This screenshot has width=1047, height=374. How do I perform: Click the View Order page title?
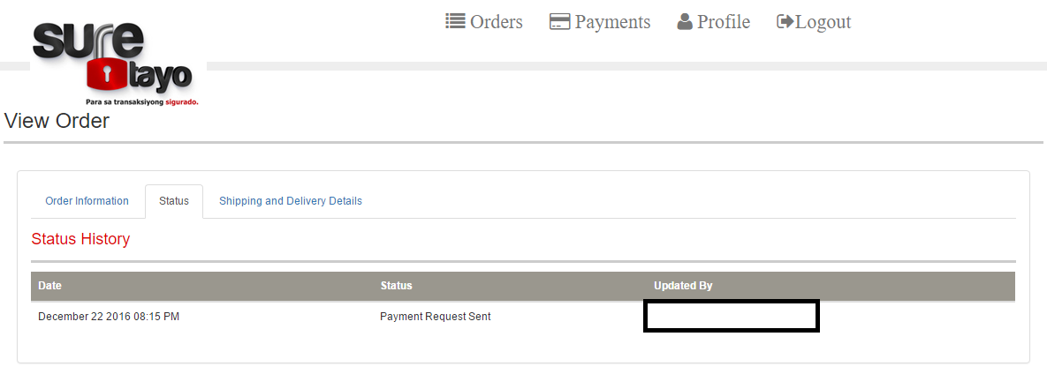point(57,121)
